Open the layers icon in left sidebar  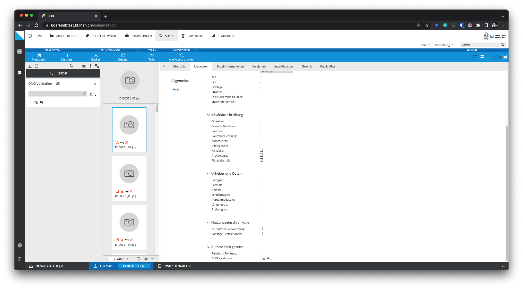click(x=20, y=73)
